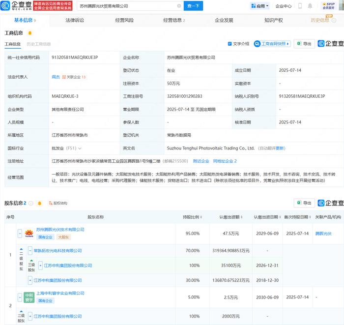Click the 关联企业 13 badge
The width and height of the screenshot is (344, 325).
click(x=74, y=77)
